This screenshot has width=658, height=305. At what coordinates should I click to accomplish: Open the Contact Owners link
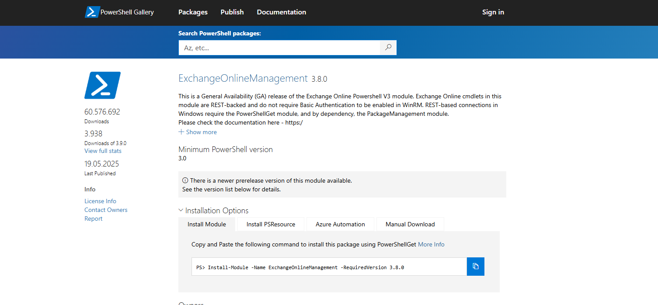point(106,210)
